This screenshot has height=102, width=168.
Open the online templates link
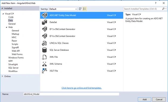pyautogui.click(x=82, y=88)
